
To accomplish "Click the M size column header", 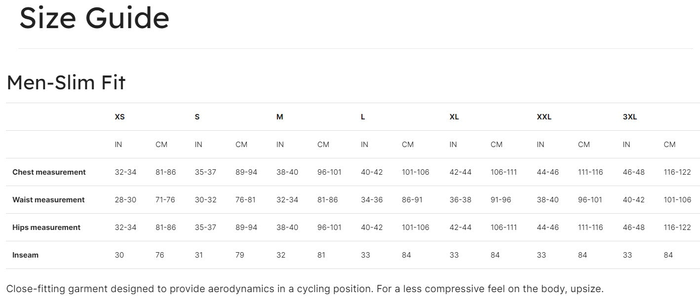I will (x=279, y=117).
